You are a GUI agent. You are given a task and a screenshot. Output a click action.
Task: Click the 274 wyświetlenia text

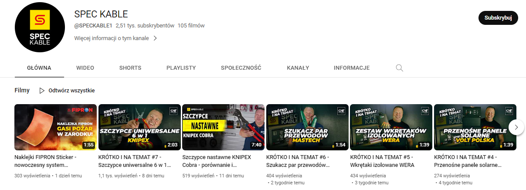pos(453,176)
